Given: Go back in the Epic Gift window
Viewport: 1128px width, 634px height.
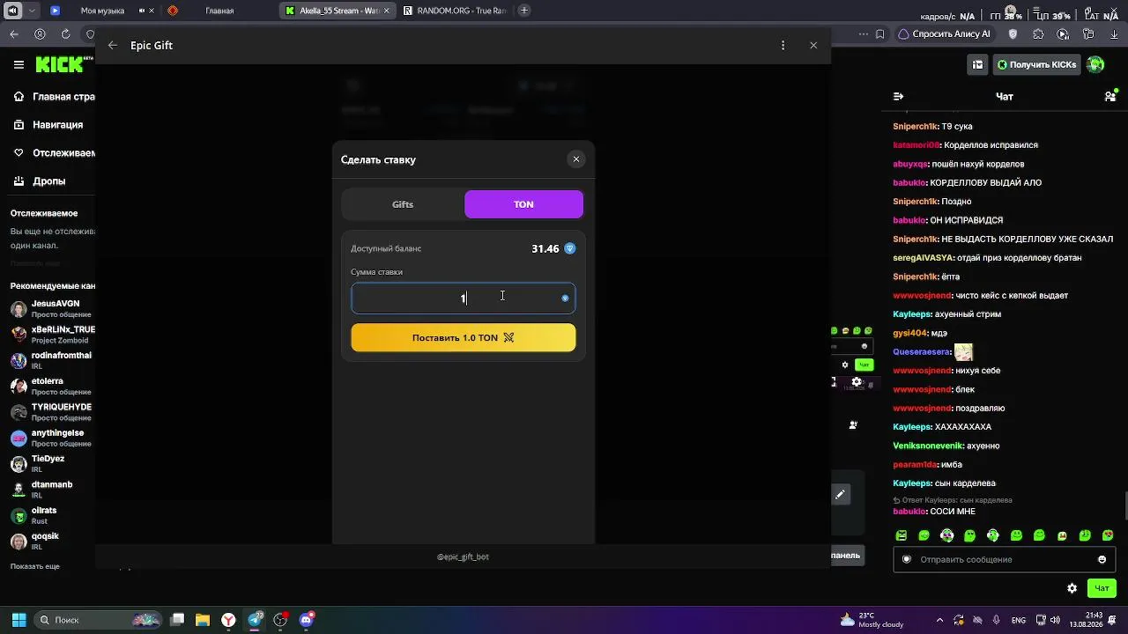Looking at the screenshot, I should (x=112, y=45).
